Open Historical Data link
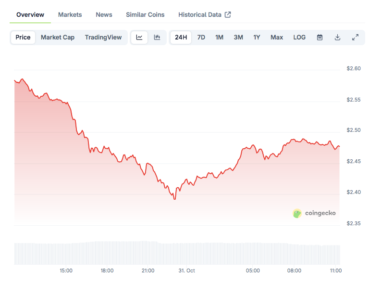The height and width of the screenshot is (283, 369). [200, 15]
